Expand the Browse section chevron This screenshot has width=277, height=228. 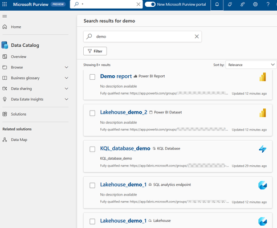(67, 67)
